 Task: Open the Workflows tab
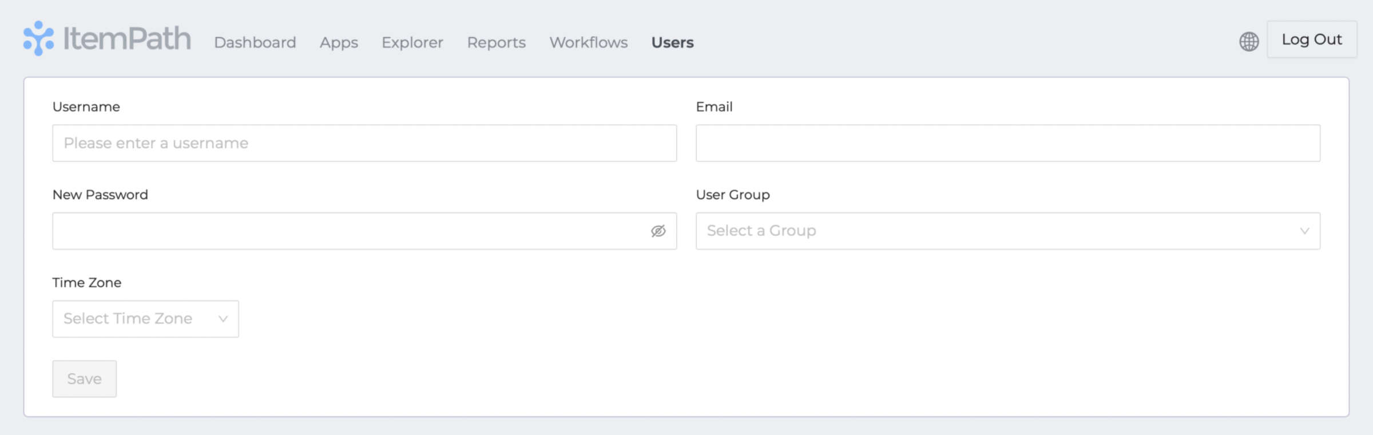click(589, 42)
